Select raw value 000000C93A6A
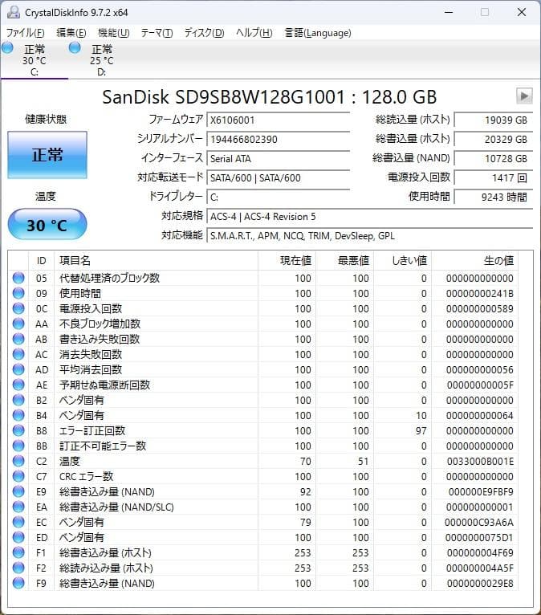 click(x=479, y=523)
